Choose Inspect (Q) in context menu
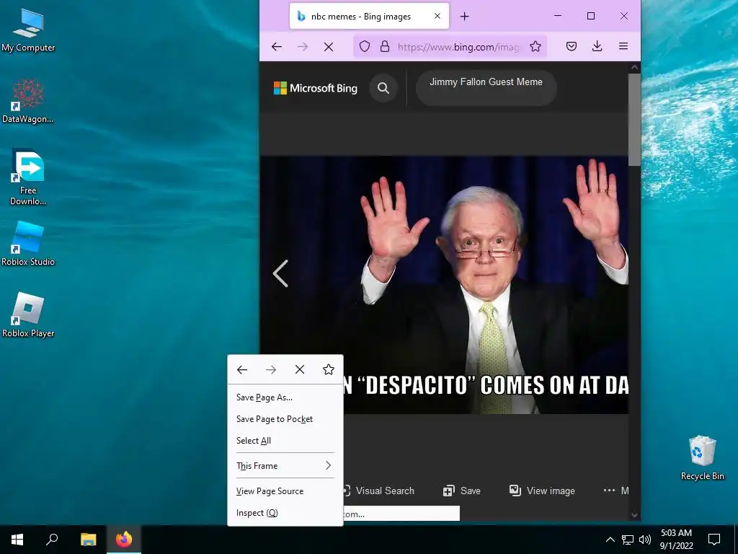738x554 pixels. tap(285, 513)
